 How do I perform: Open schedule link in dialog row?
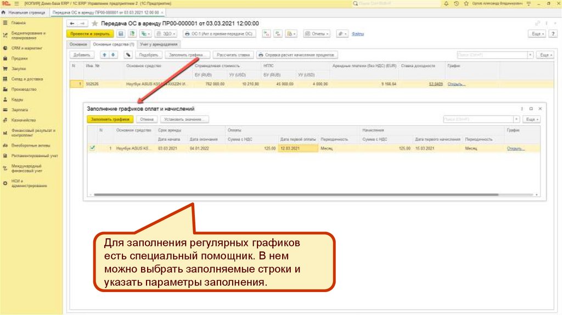pyautogui.click(x=516, y=148)
